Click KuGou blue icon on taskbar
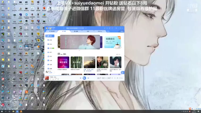 coord(17,111)
